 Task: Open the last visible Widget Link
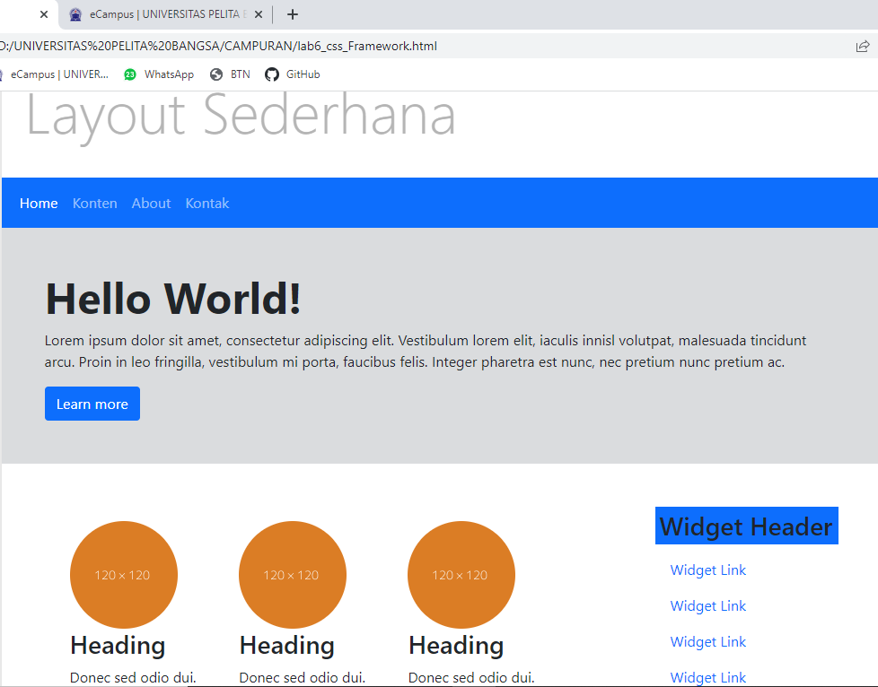707,677
